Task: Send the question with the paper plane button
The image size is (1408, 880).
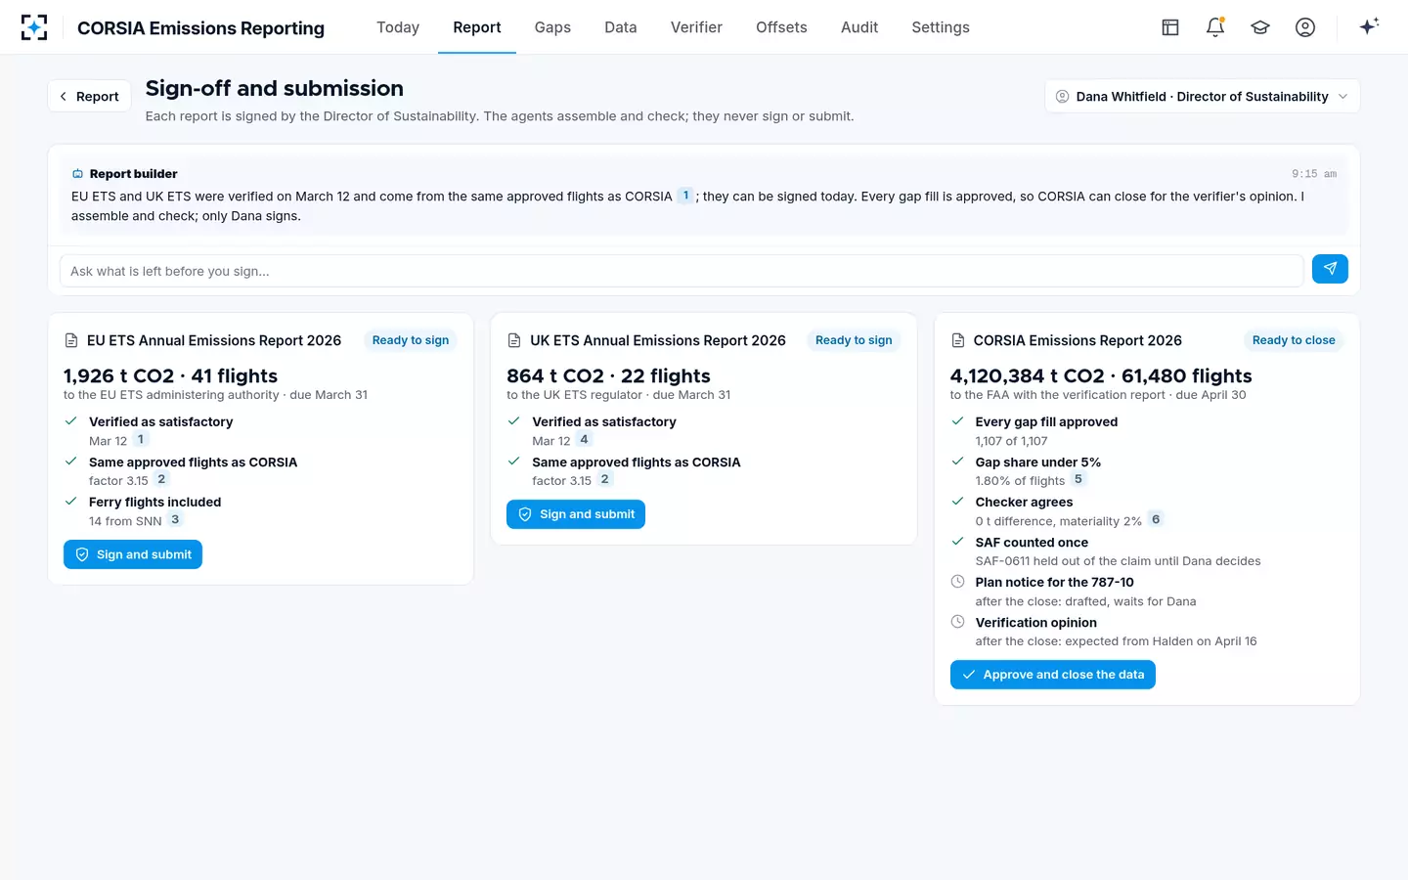Action: (x=1330, y=269)
